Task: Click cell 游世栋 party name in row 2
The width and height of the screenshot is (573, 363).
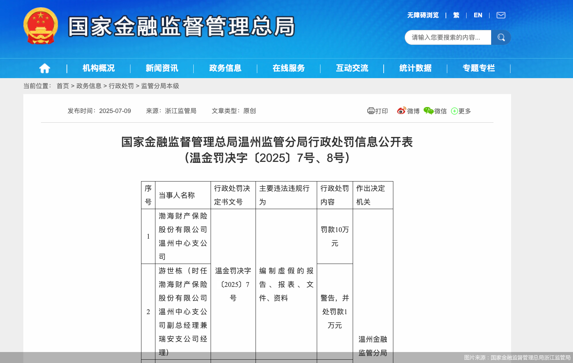Action: 183,311
